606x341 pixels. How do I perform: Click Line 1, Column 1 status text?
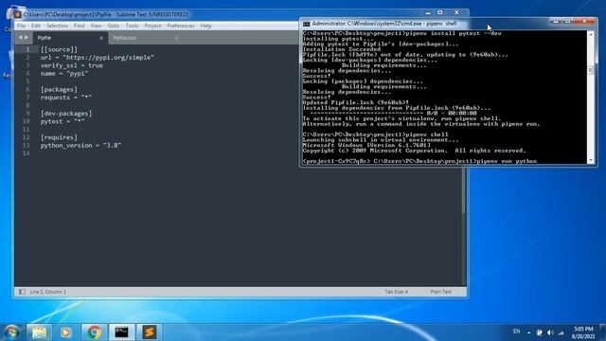48,292
